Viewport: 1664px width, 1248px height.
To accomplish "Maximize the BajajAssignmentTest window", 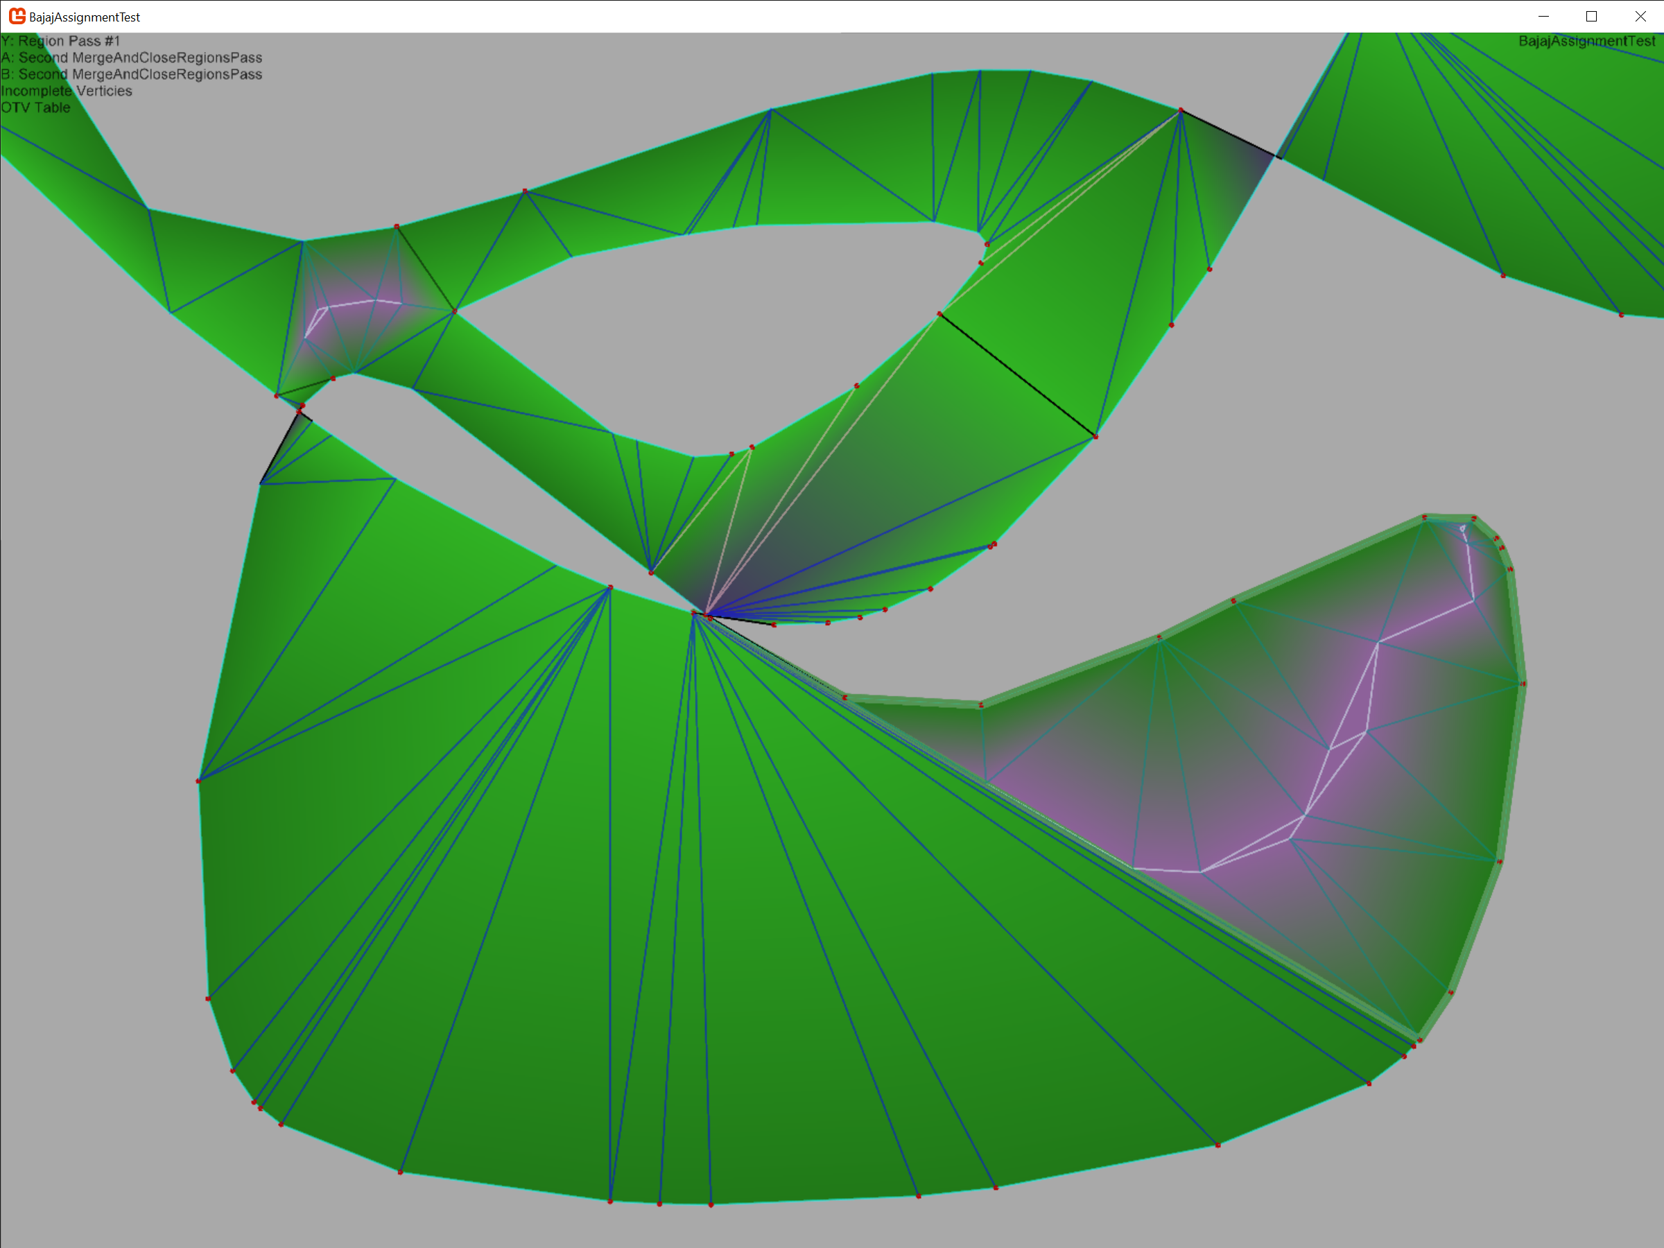I will tap(1592, 16).
